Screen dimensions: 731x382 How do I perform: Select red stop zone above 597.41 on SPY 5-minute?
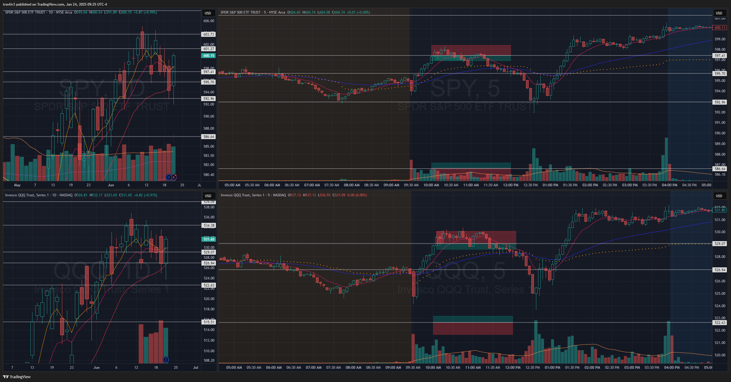point(471,50)
